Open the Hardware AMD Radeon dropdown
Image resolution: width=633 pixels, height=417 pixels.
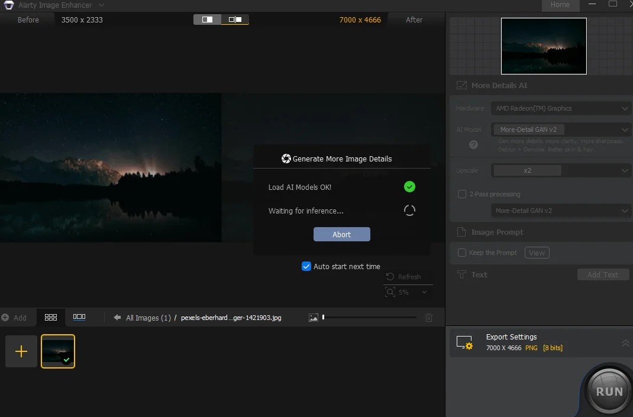[560, 108]
